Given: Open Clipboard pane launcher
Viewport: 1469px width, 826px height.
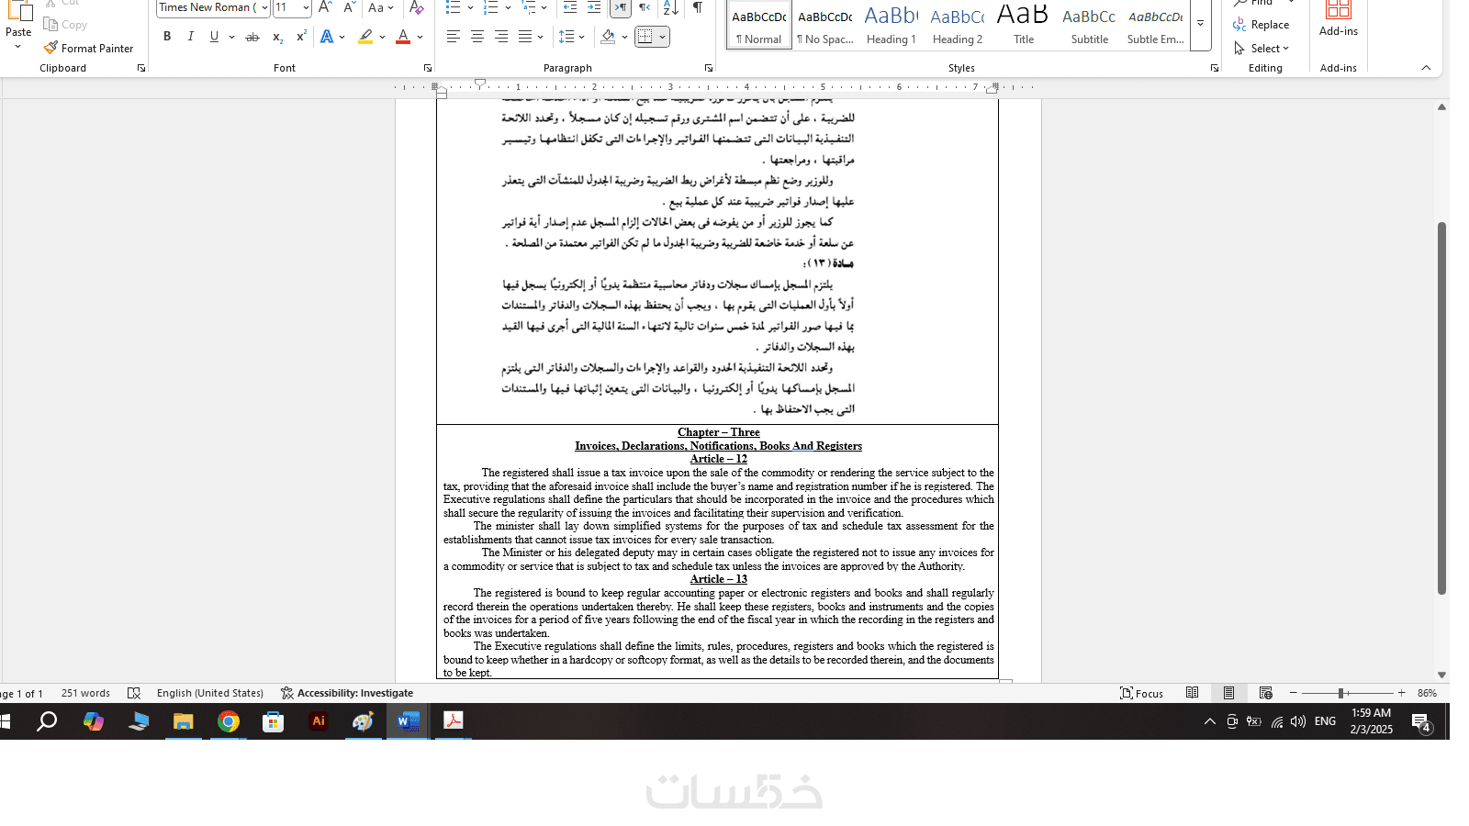Looking at the screenshot, I should coord(141,68).
